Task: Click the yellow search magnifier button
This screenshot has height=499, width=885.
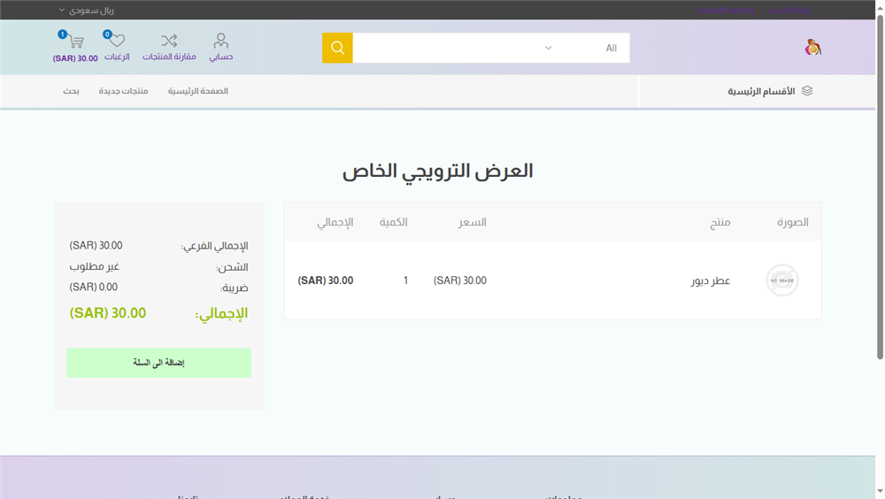Action: click(337, 48)
